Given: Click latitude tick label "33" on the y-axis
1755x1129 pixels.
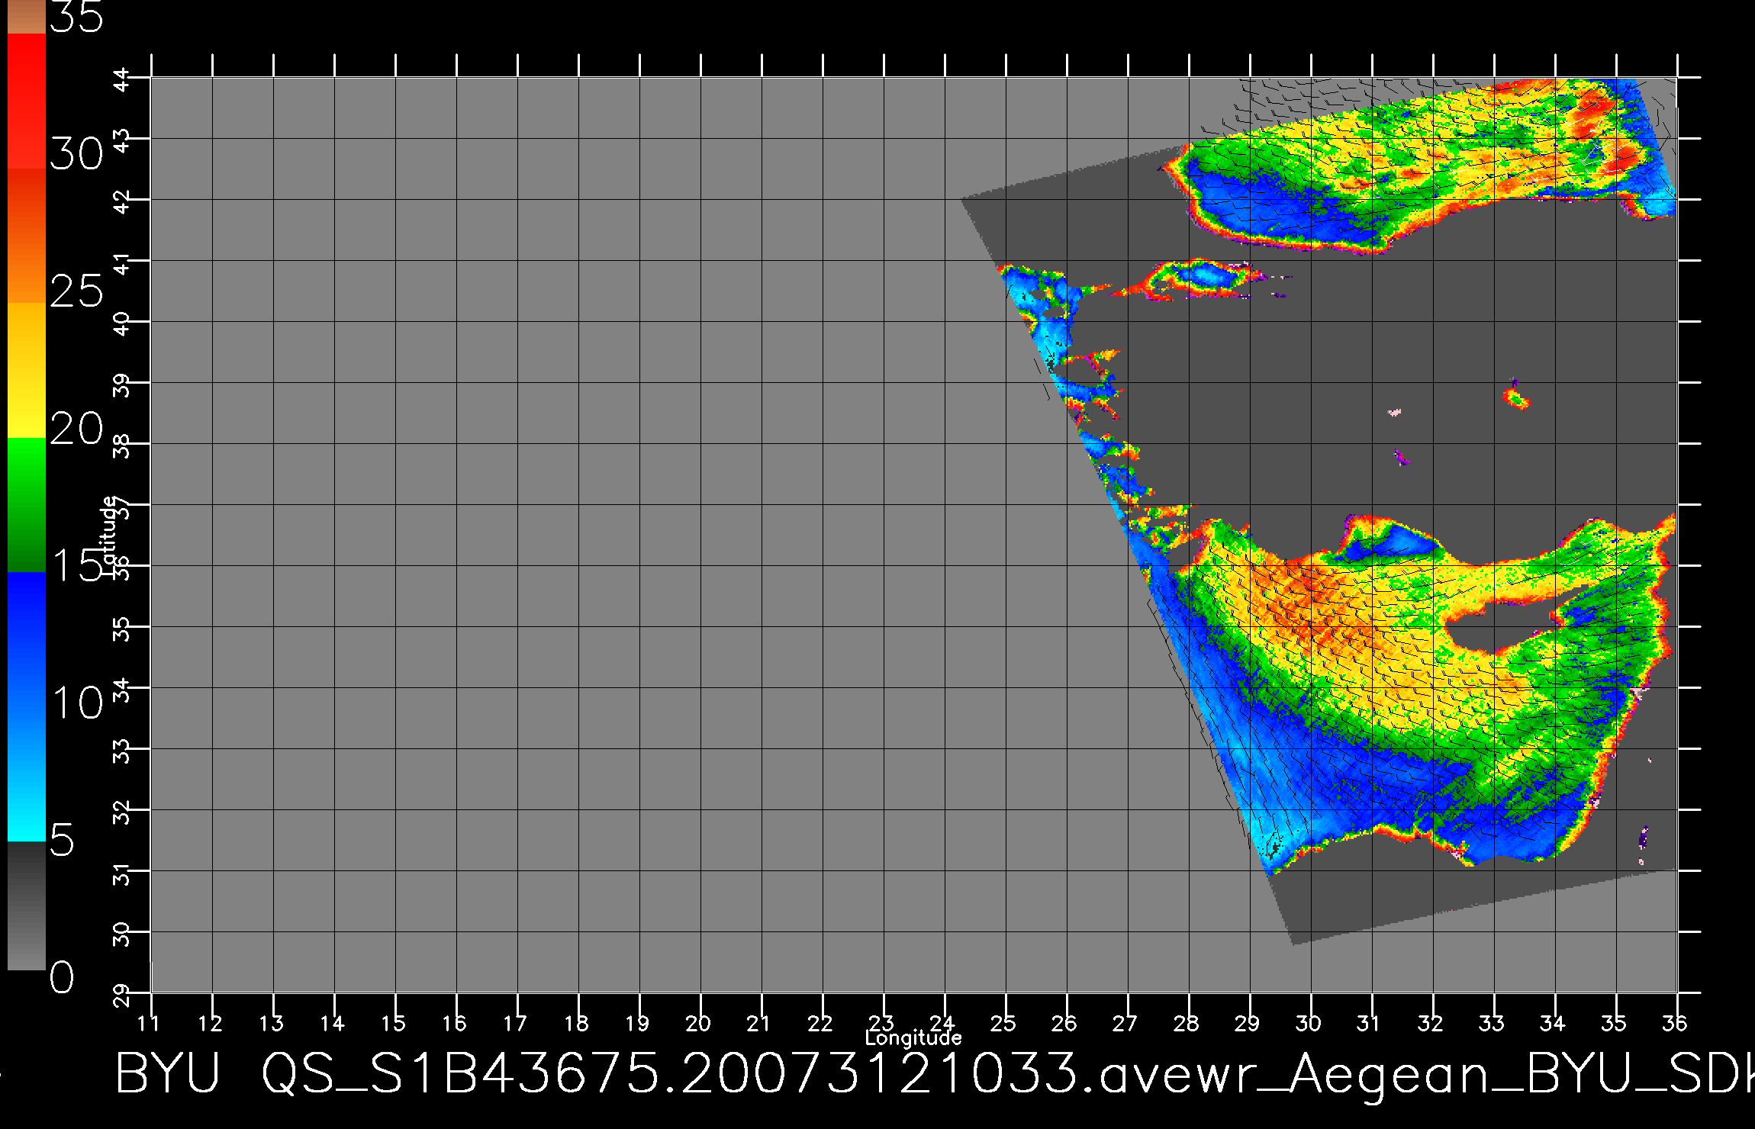Looking at the screenshot, I should [x=122, y=752].
